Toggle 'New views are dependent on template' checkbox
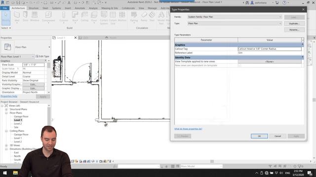Image resolution: width=316 pixels, height=177 pixels. point(239,65)
